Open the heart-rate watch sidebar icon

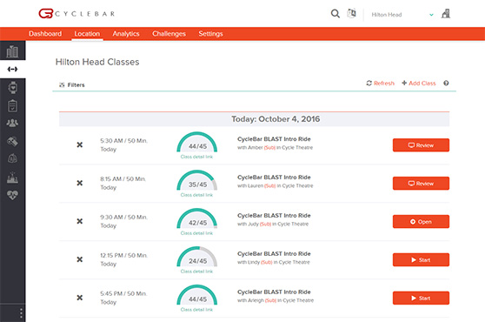coord(13,88)
